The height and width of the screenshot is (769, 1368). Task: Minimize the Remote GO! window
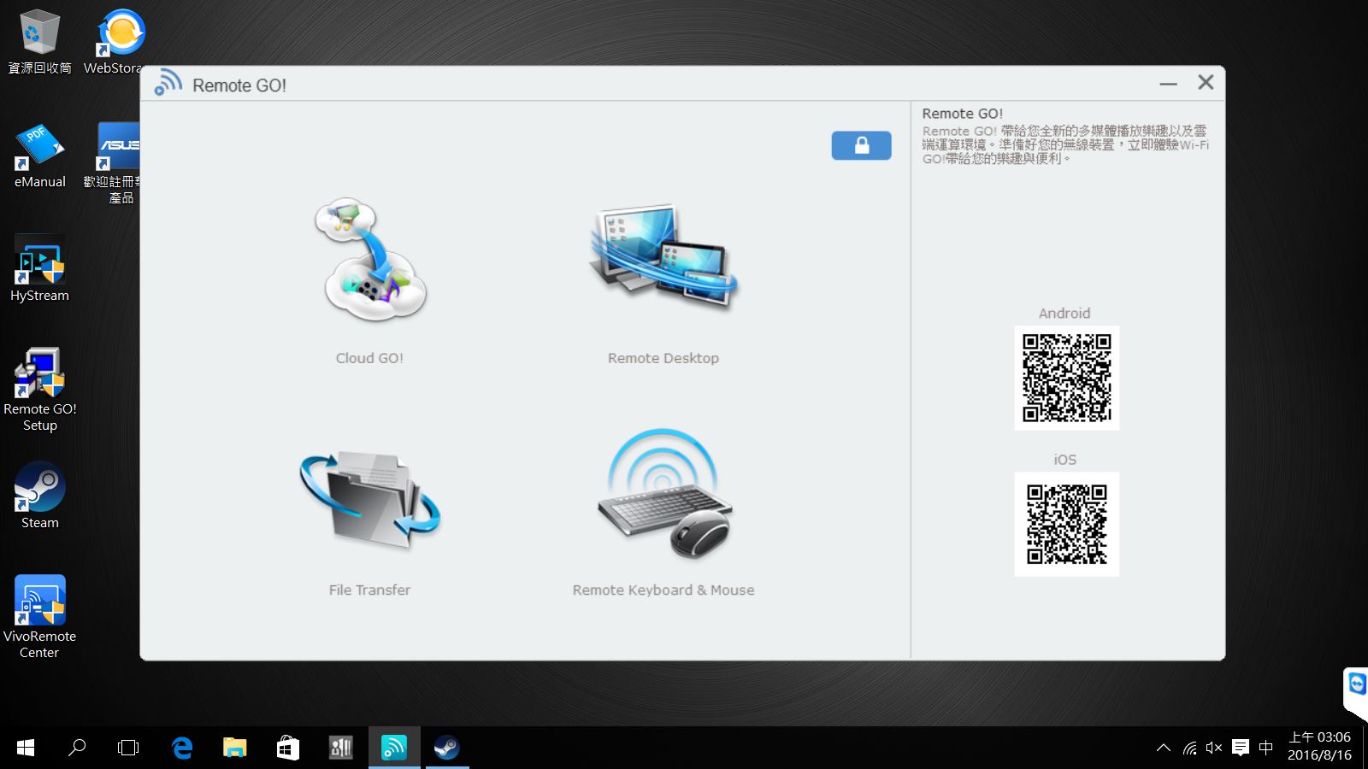pos(1168,84)
